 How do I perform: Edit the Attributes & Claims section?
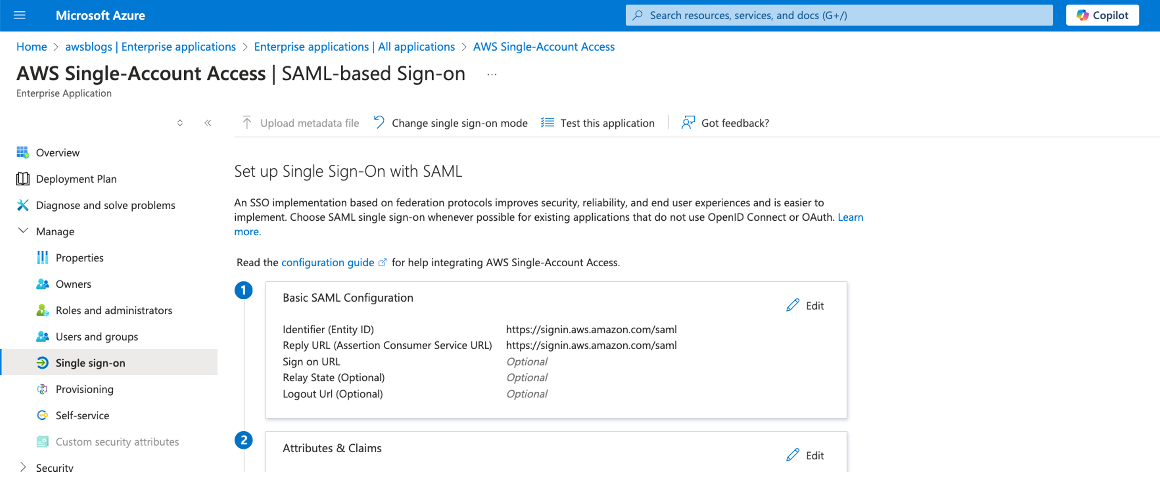click(805, 455)
